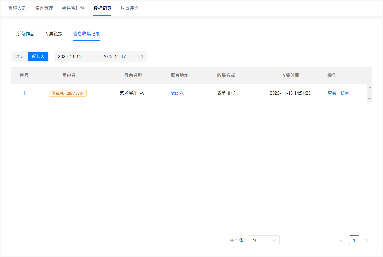The image size is (383, 257).
Task: Switch to the 客服人员 tab
Action: pos(17,8)
